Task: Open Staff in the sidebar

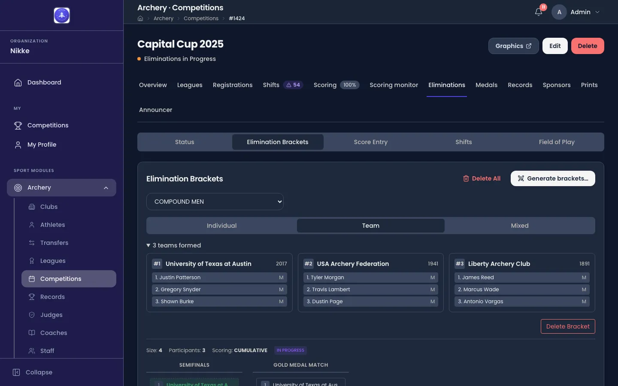Action: 69,351
